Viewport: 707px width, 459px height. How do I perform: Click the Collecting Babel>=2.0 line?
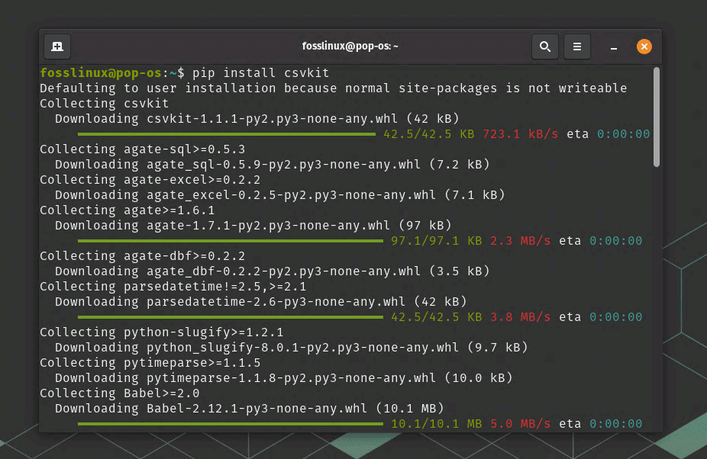click(119, 393)
